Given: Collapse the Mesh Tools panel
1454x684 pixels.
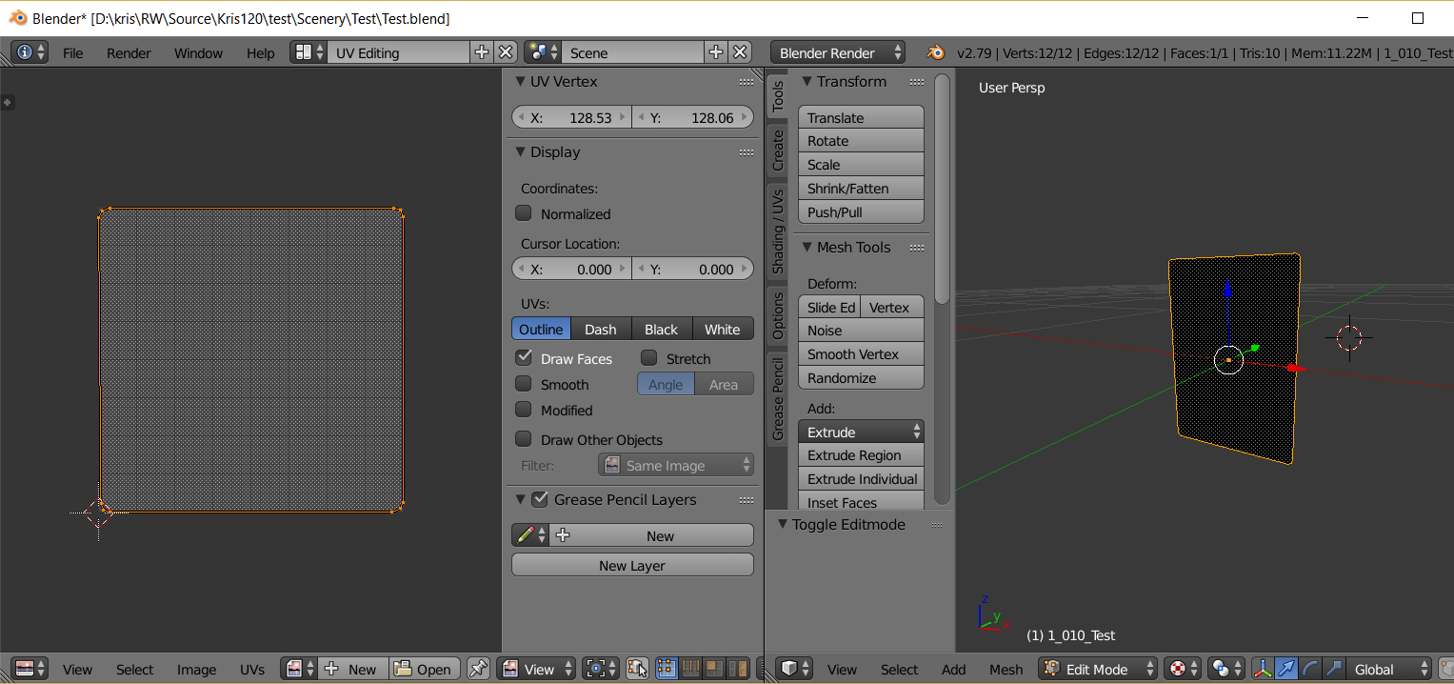Looking at the screenshot, I should click(x=807, y=247).
